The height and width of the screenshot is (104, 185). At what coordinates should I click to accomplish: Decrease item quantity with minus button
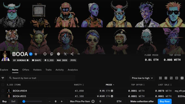pyautogui.click(x=50, y=101)
